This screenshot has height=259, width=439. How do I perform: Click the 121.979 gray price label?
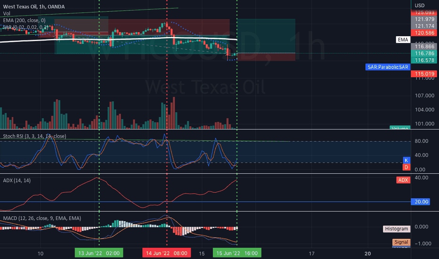tap(424, 19)
